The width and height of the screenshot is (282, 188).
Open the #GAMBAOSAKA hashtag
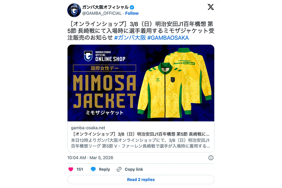click(x=168, y=38)
